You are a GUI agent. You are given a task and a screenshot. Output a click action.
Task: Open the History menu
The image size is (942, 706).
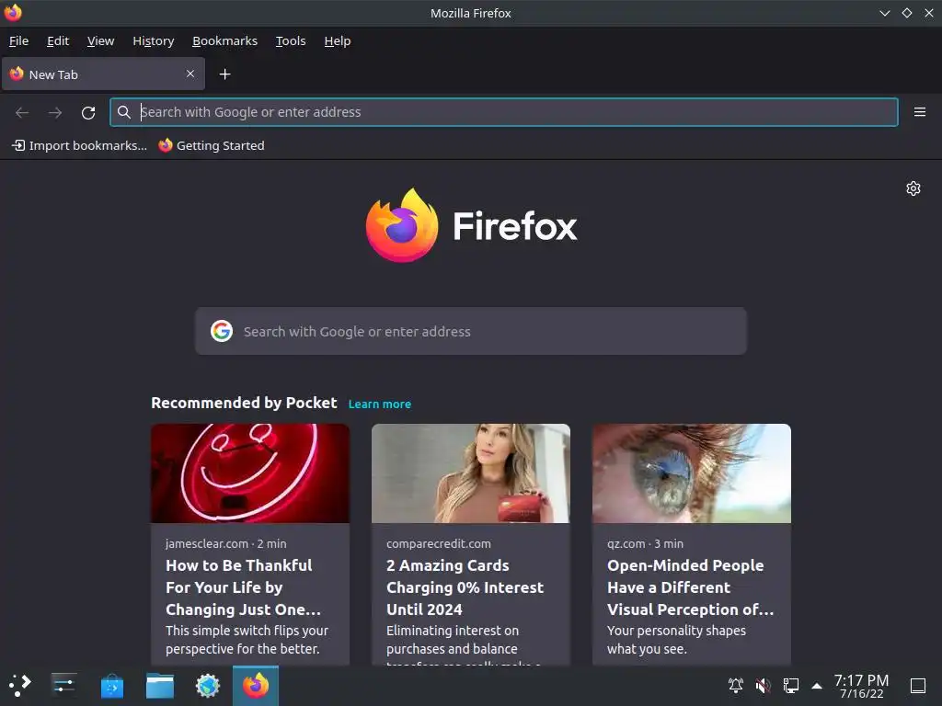point(154,40)
